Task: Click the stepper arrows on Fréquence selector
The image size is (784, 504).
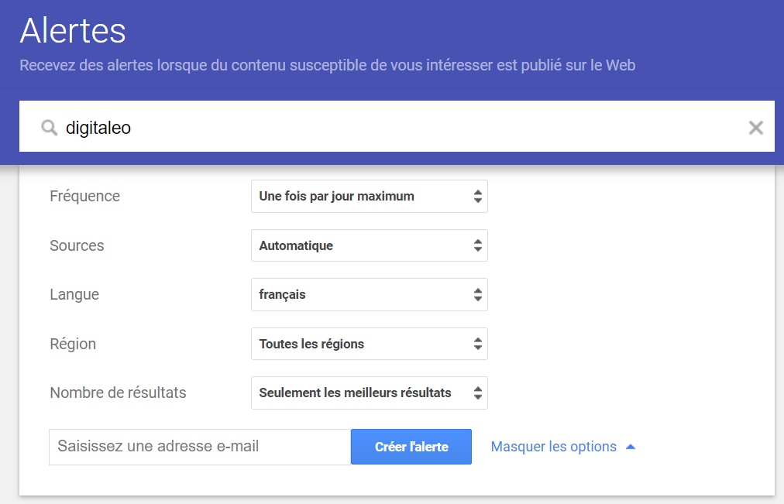Action: point(477,196)
